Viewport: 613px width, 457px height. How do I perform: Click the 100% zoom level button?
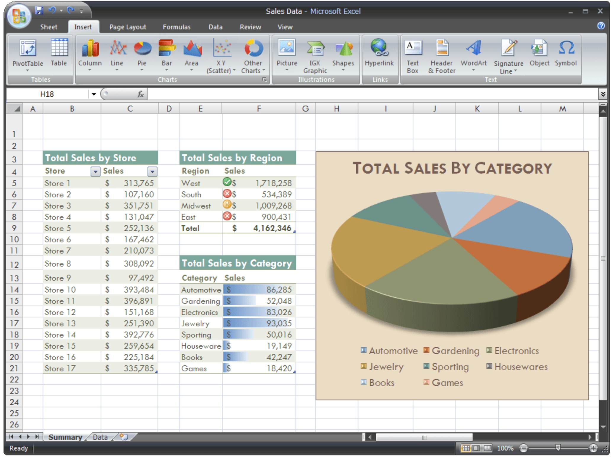[505, 448]
